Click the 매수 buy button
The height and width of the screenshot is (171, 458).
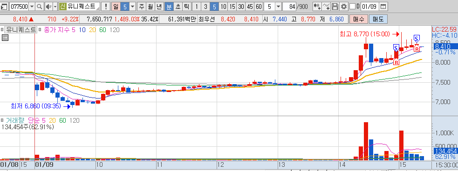[359, 20]
